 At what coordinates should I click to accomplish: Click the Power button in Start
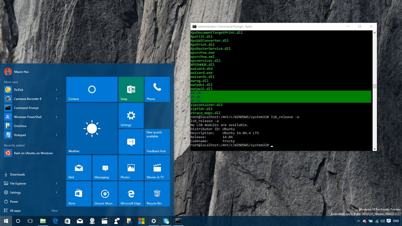[14, 202]
